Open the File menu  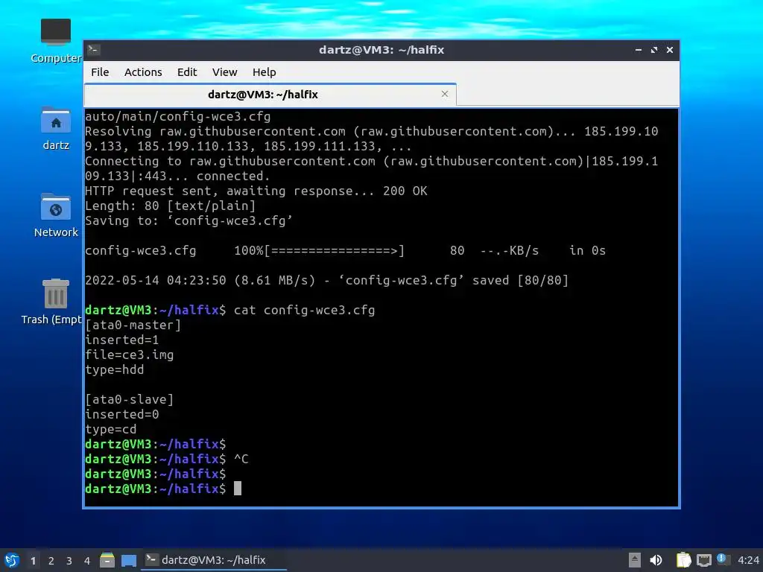[x=100, y=72]
